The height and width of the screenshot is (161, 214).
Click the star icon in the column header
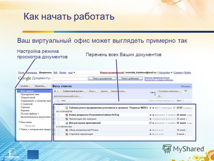(x=58, y=100)
